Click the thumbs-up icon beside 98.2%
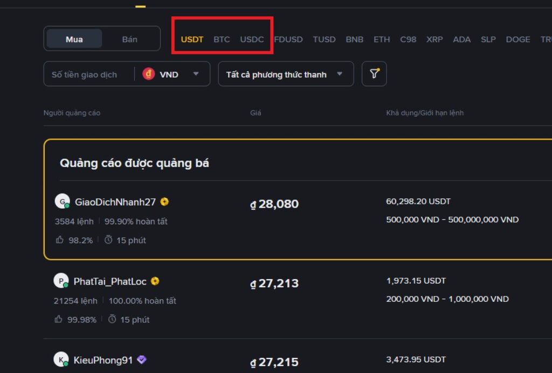 59,240
